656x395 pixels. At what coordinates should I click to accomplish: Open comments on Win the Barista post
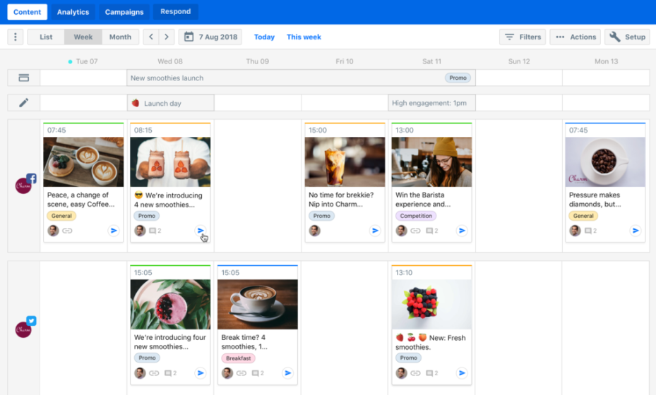[431, 231]
